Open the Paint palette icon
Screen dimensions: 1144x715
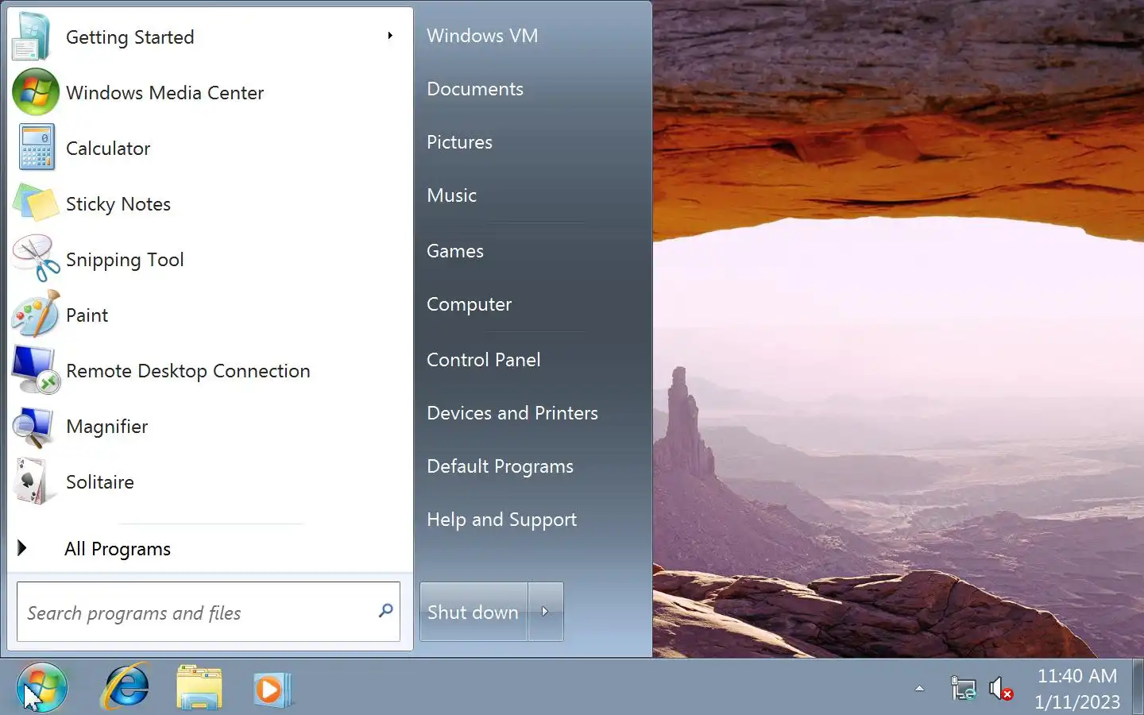point(36,315)
